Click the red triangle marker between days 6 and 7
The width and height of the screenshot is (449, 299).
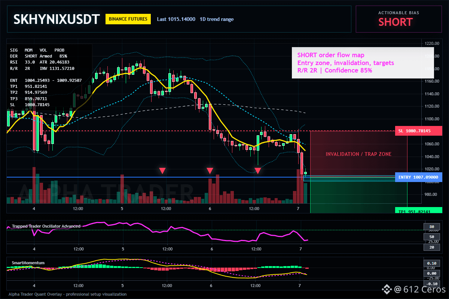(258, 171)
